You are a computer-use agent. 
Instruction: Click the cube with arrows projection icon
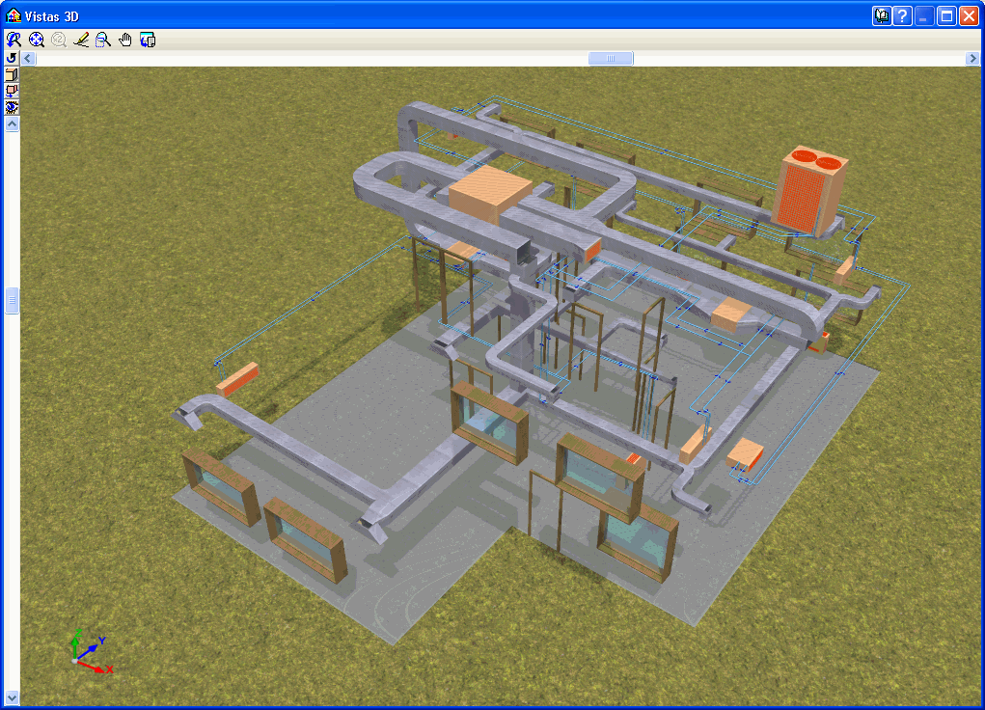tap(12, 91)
